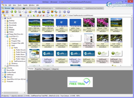134x98 pixels.
Task: Click the JPEG lossless transformations icon
Action: 20,12
